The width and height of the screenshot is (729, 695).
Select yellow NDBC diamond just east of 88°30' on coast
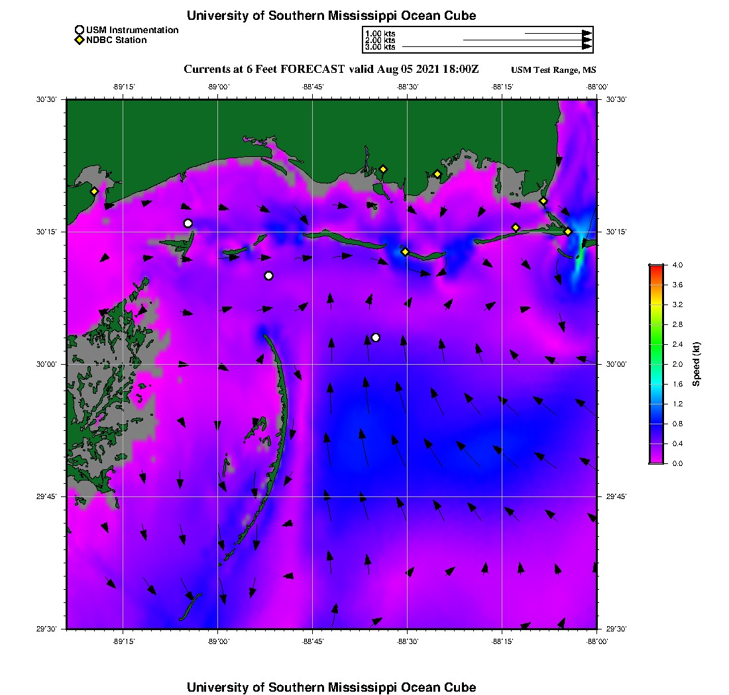pyautogui.click(x=437, y=175)
